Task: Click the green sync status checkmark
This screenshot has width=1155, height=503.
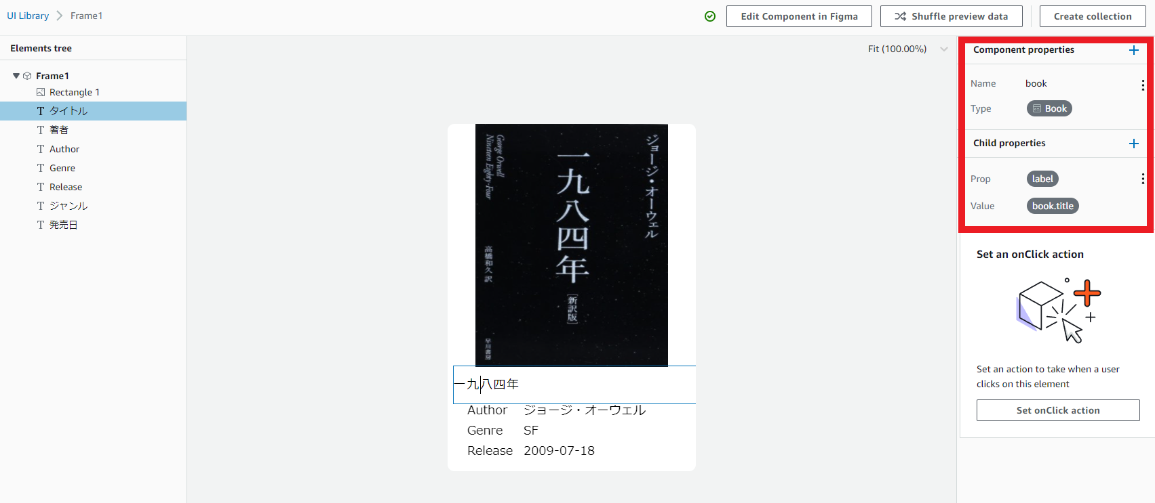Action: 710,16
